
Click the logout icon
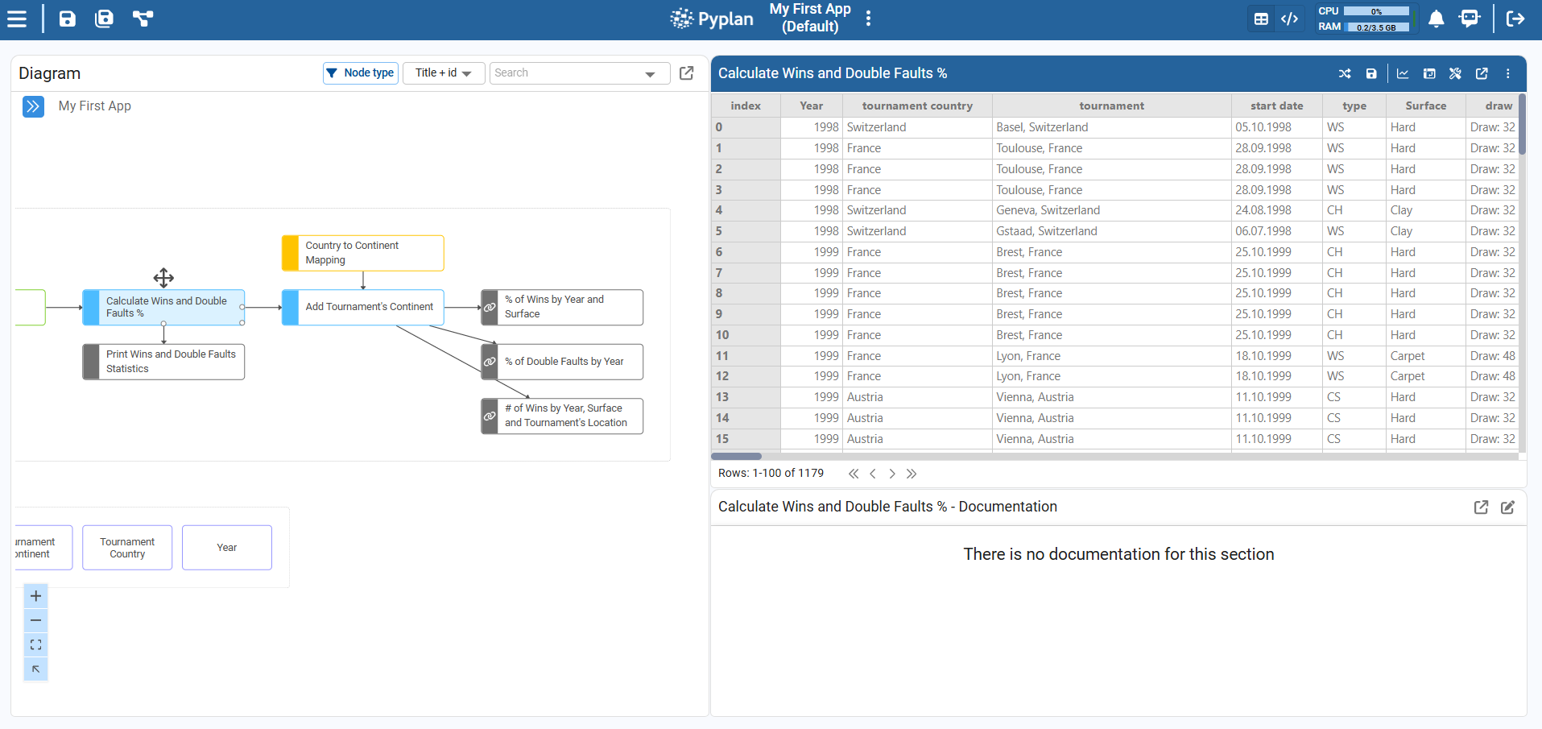point(1515,19)
